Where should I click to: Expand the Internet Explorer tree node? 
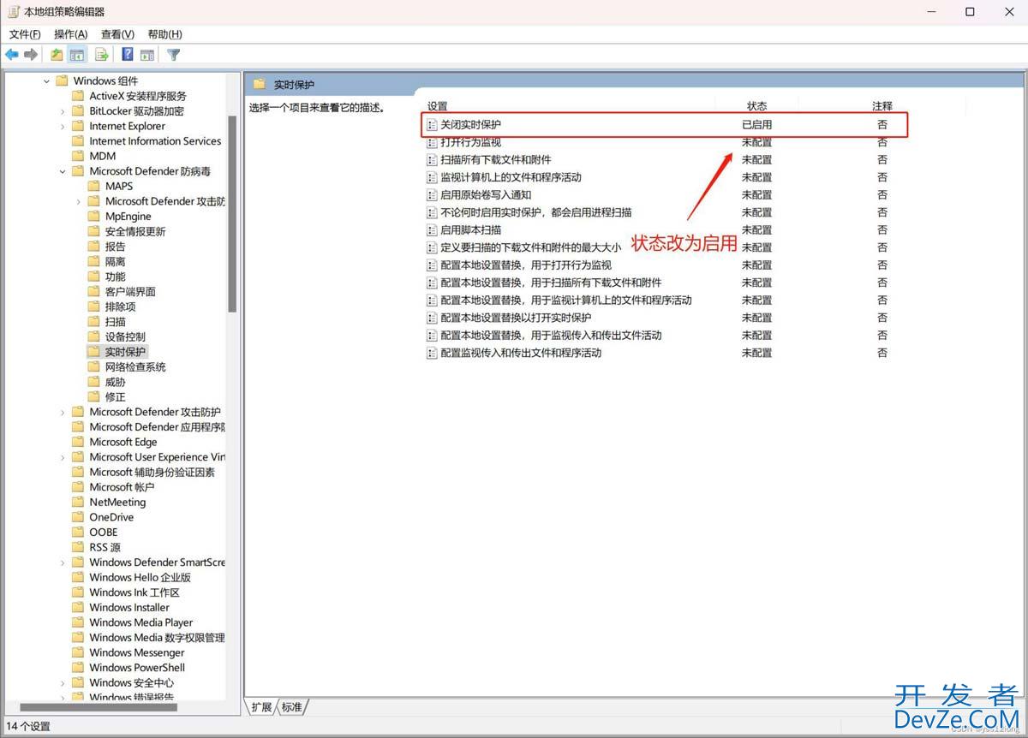pyautogui.click(x=63, y=126)
